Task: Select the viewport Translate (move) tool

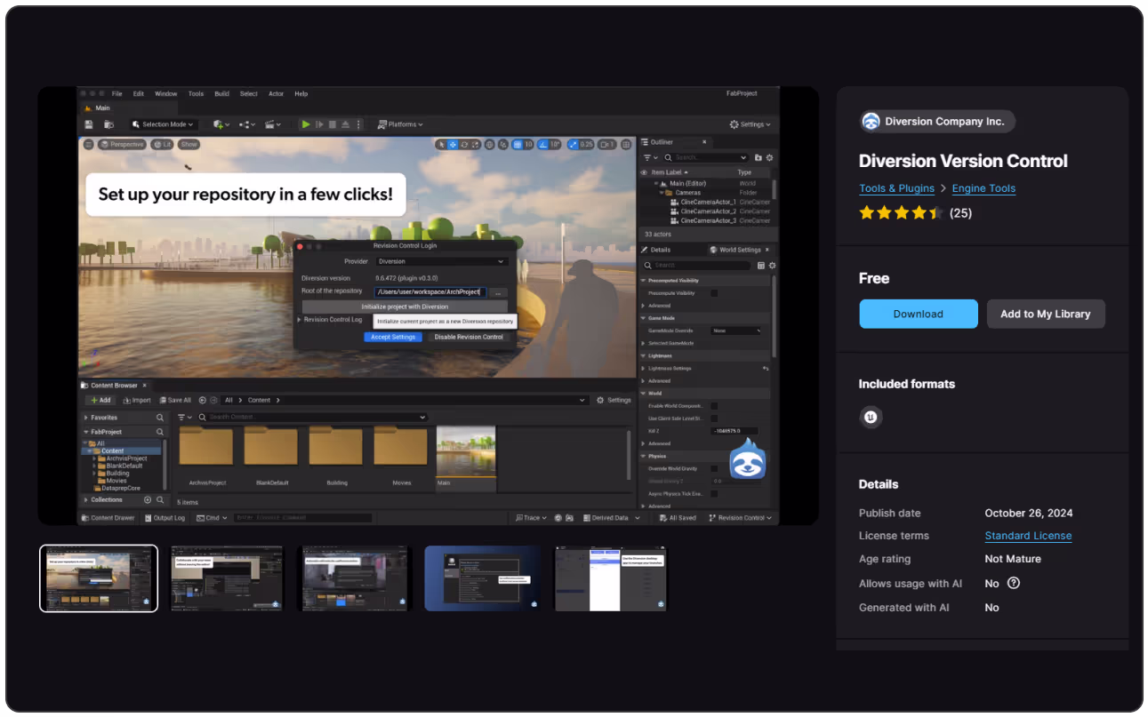Action: pyautogui.click(x=452, y=144)
